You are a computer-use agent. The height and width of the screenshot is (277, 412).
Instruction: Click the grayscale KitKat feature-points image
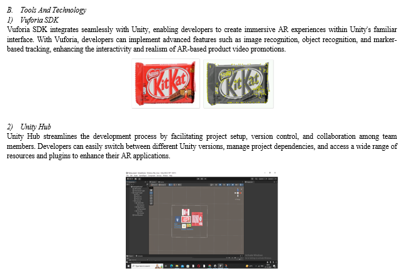[238, 84]
